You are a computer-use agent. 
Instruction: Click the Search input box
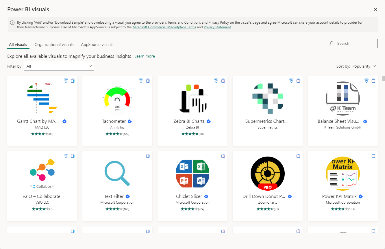351,43
